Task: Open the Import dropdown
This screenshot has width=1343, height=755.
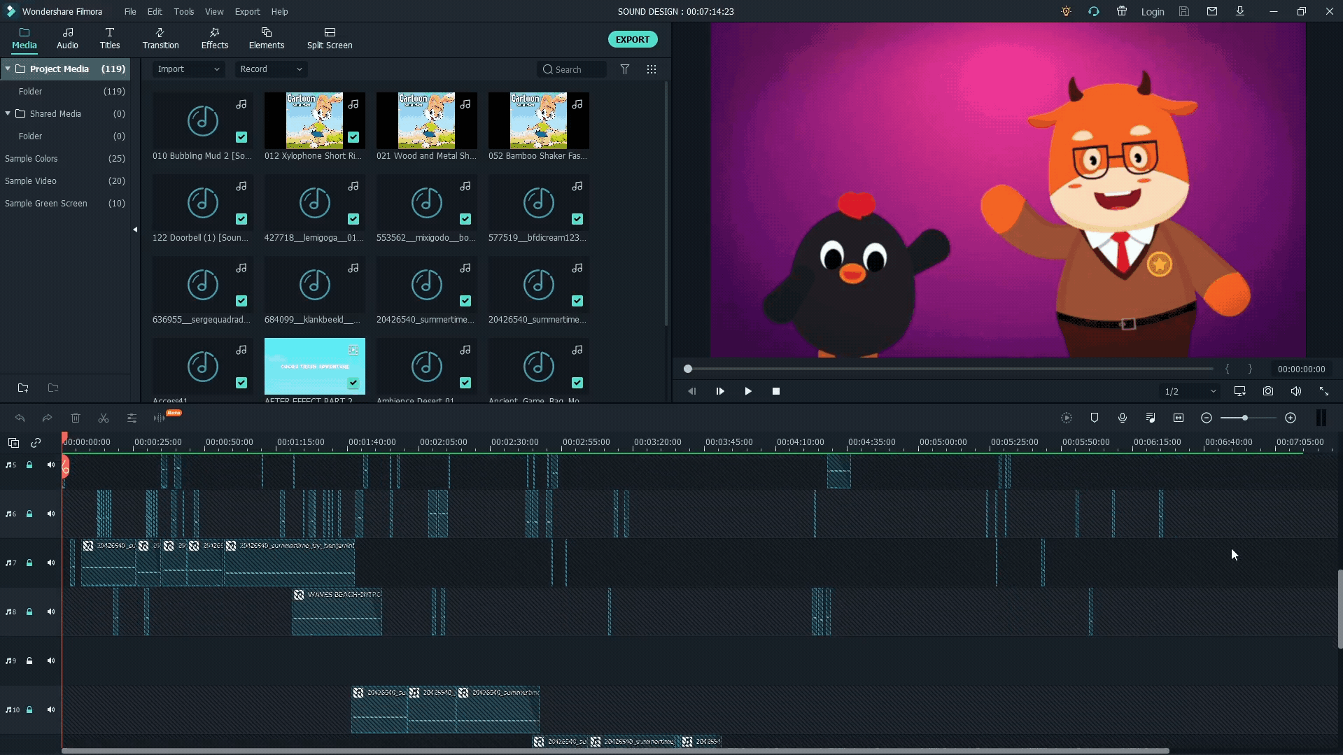Action: click(188, 69)
